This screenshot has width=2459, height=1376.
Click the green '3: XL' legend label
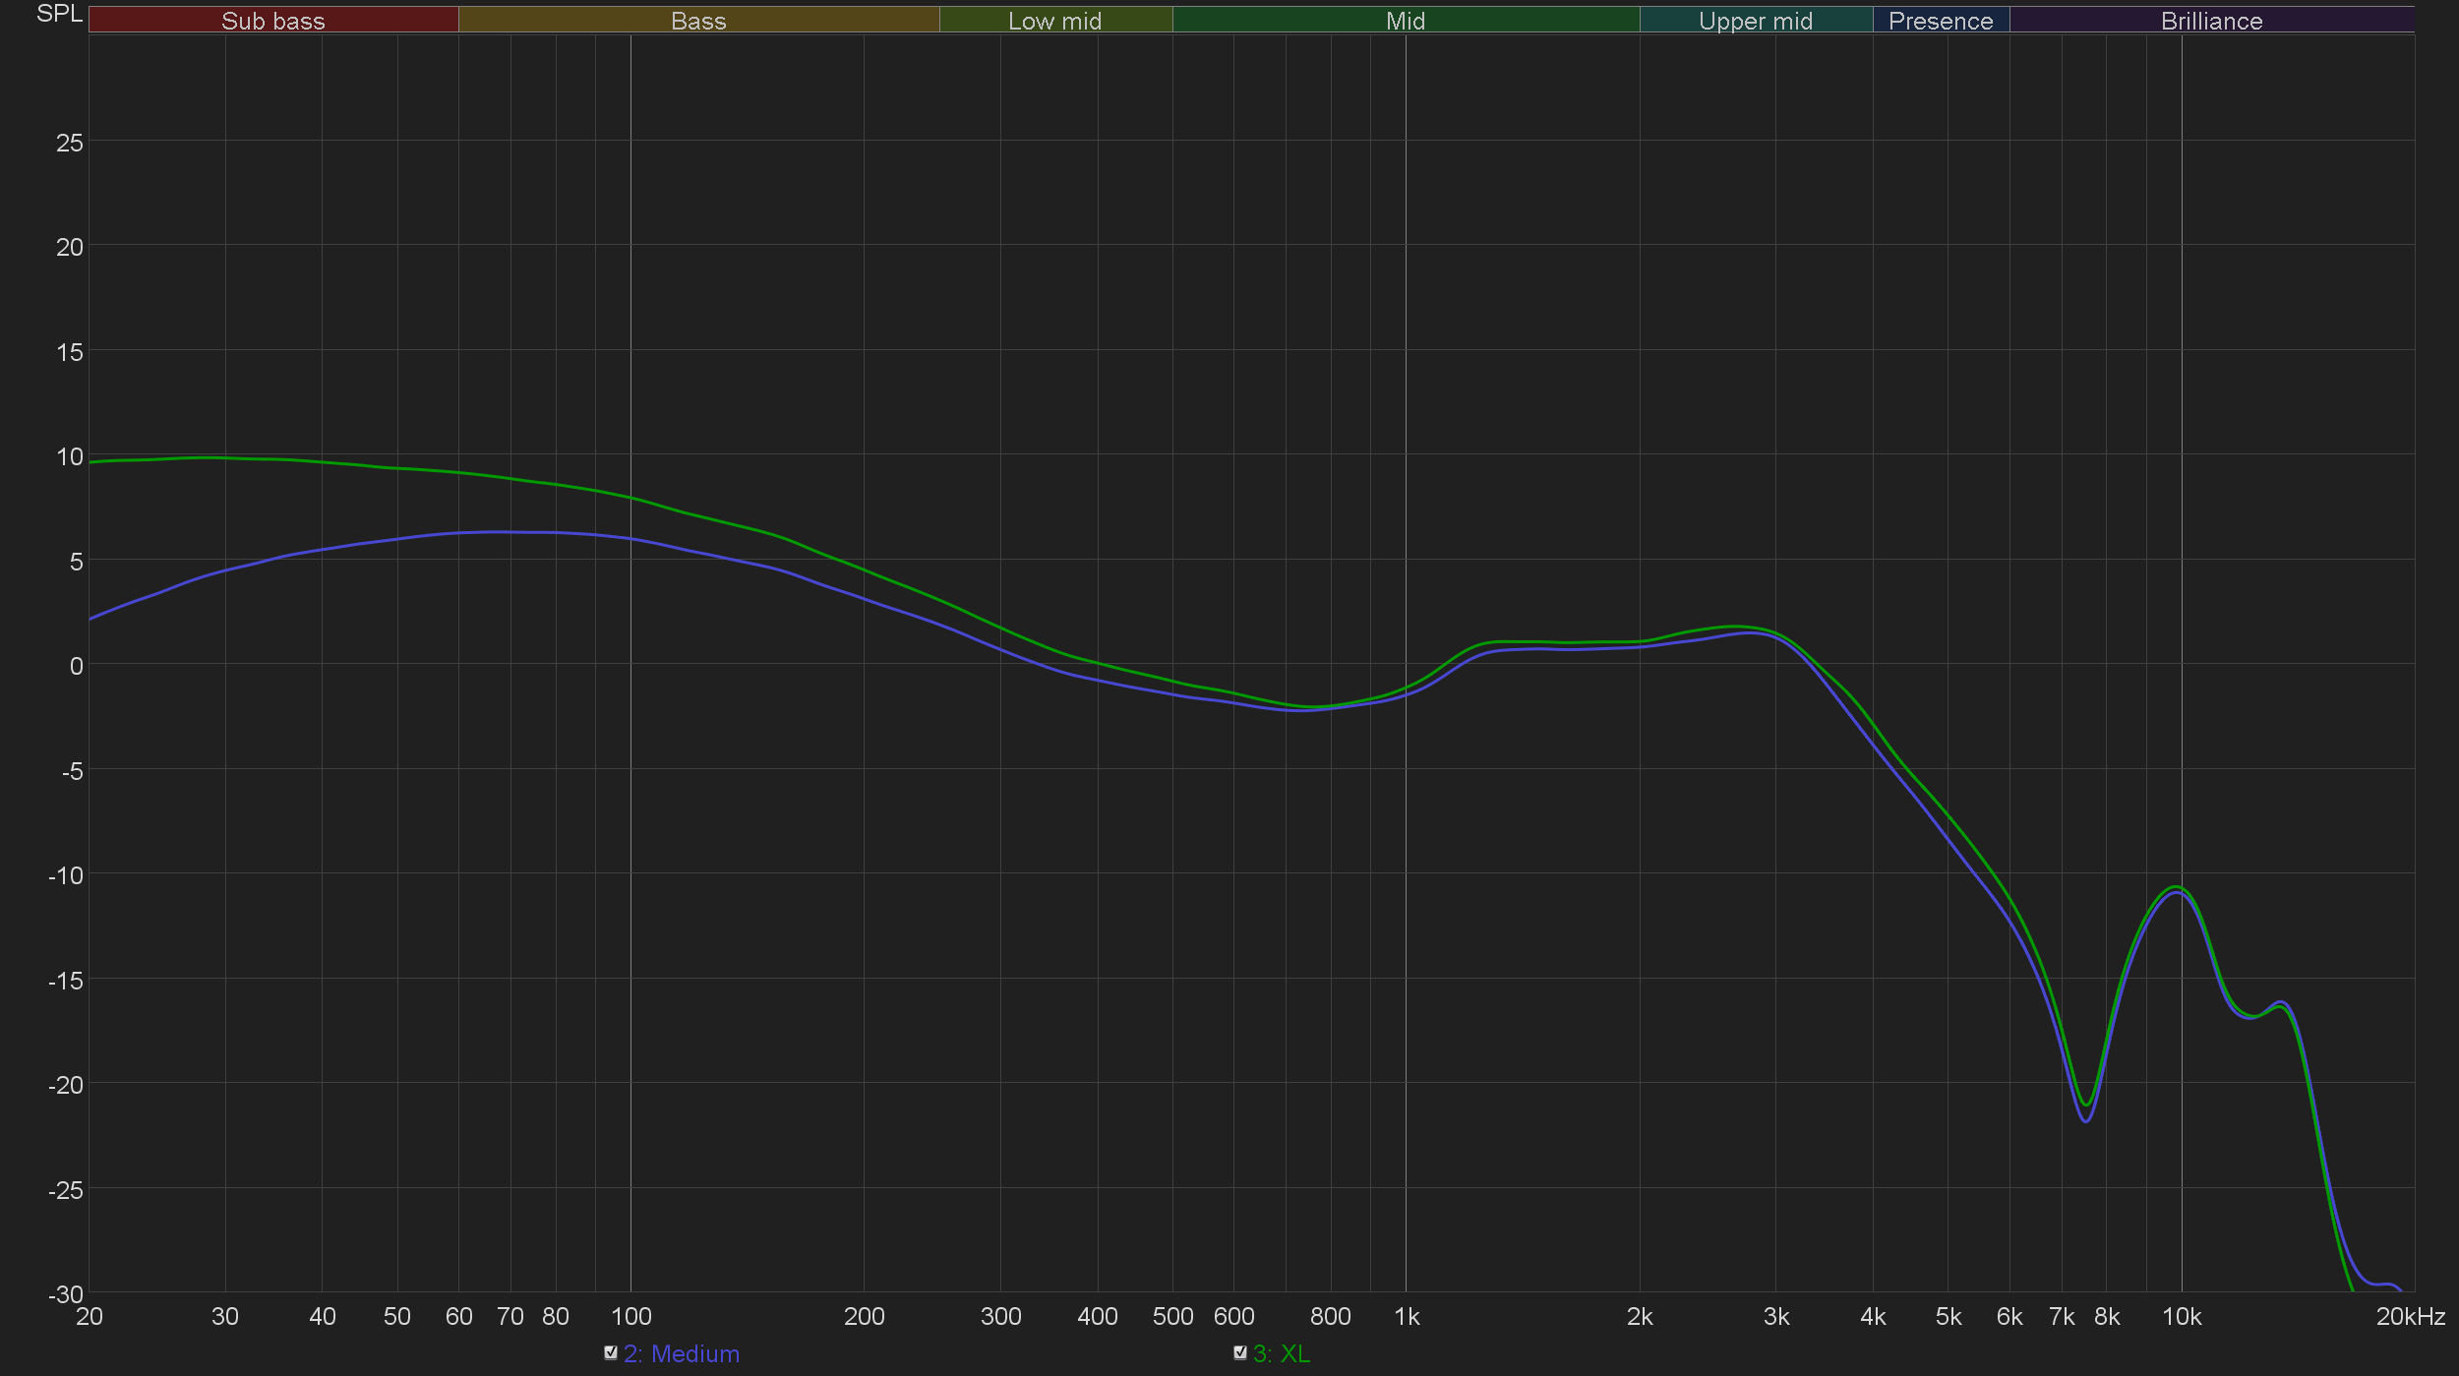pos(1282,1353)
